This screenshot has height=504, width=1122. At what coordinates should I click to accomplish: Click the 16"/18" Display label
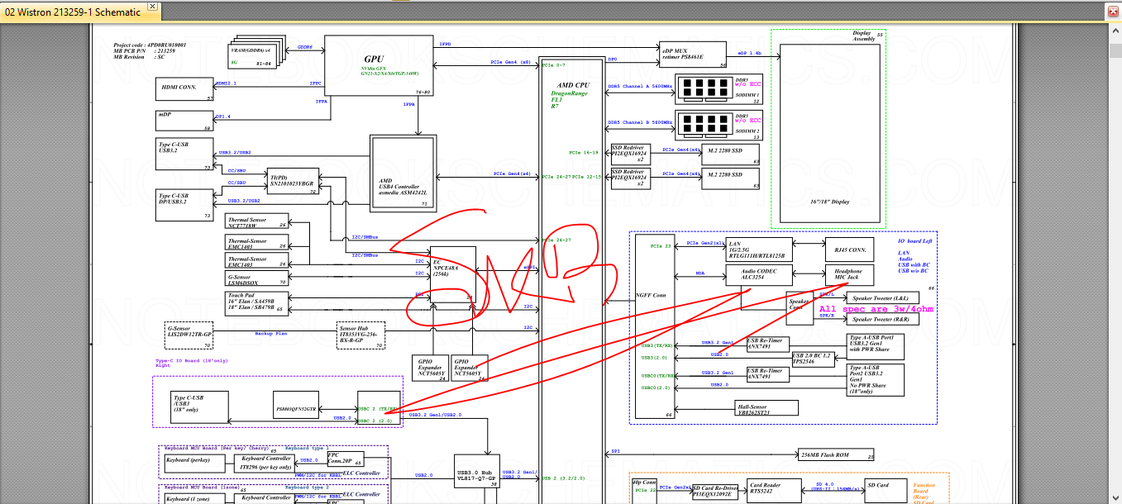[x=829, y=202]
